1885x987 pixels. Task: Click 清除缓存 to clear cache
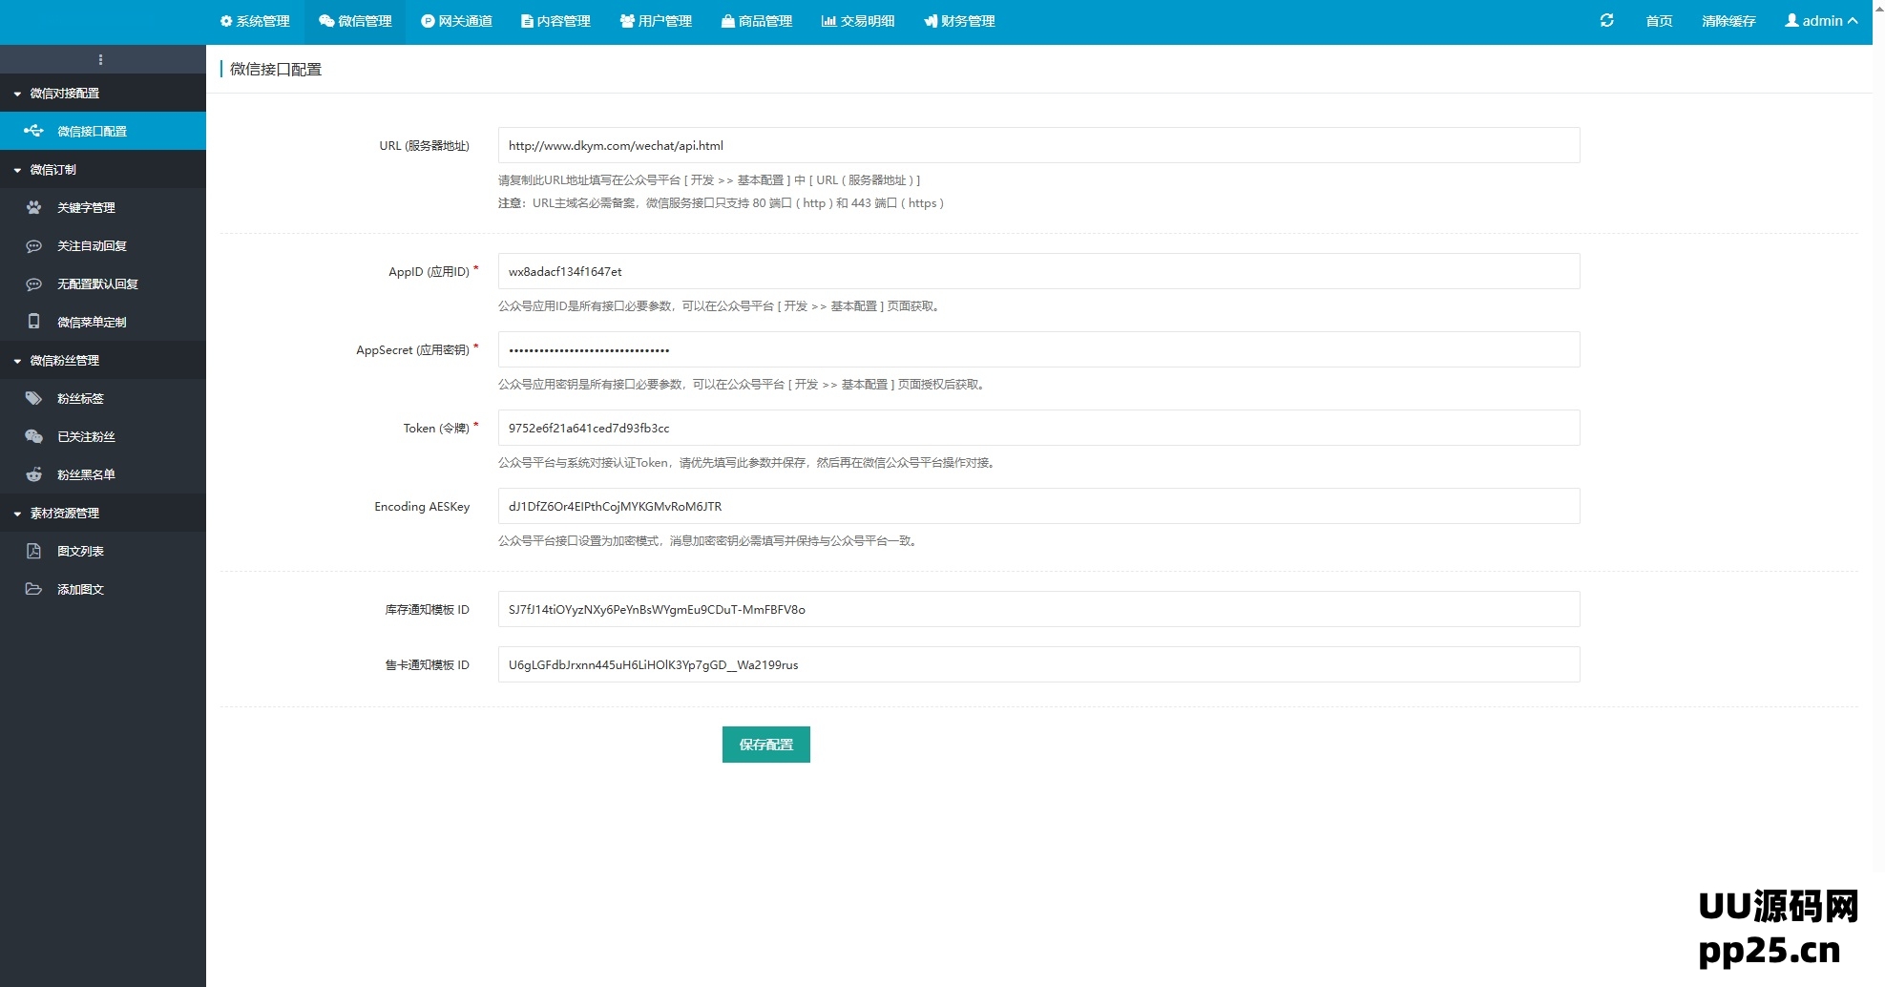tap(1728, 20)
